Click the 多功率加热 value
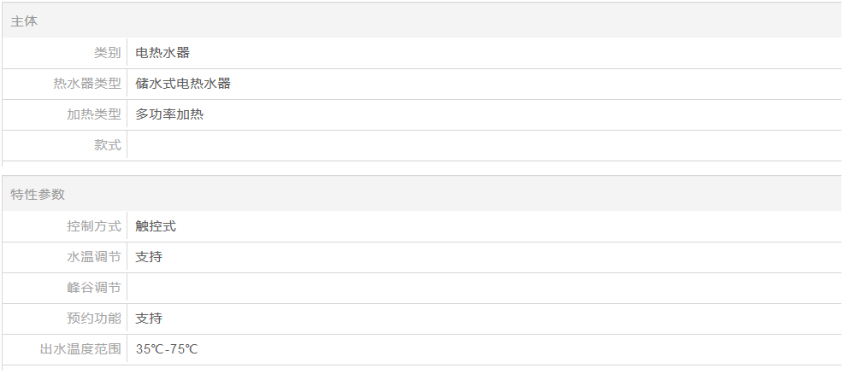This screenshot has width=850, height=374. click(169, 114)
